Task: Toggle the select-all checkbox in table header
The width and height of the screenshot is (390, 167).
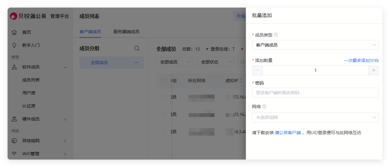Action: pyautogui.click(x=163, y=81)
